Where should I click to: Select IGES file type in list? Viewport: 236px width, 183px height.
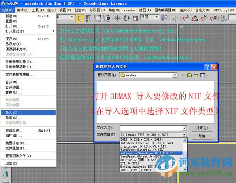click(151, 139)
